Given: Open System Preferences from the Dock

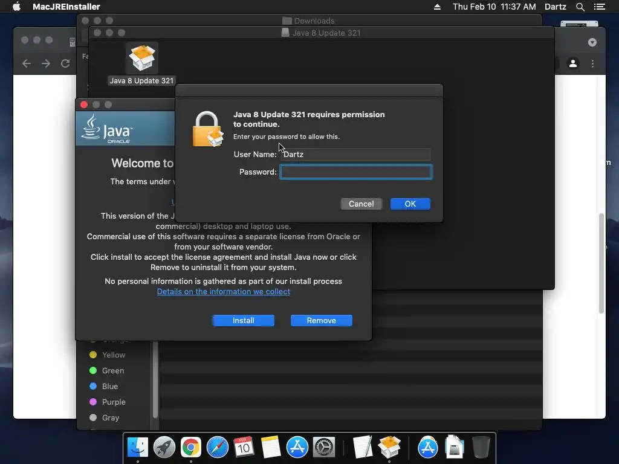Looking at the screenshot, I should [x=324, y=447].
